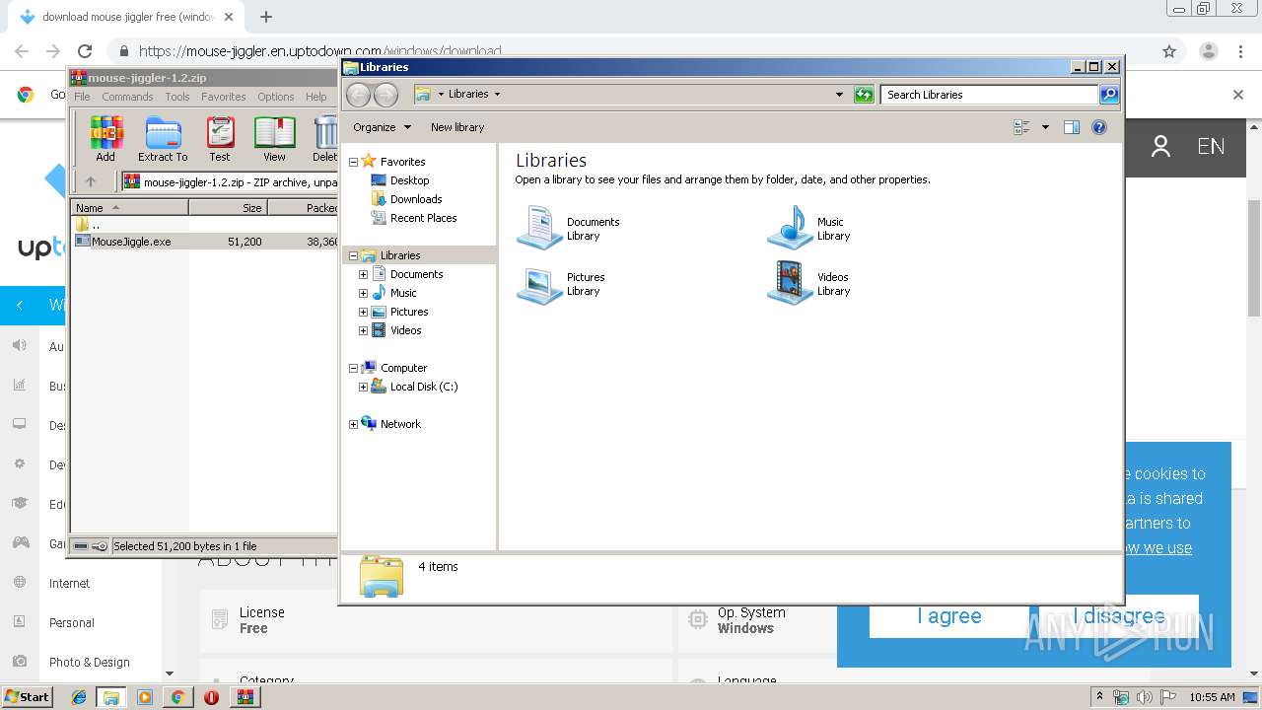Click the Test archive icon in WinRAR
This screenshot has width=1262, height=710.
pyautogui.click(x=220, y=138)
